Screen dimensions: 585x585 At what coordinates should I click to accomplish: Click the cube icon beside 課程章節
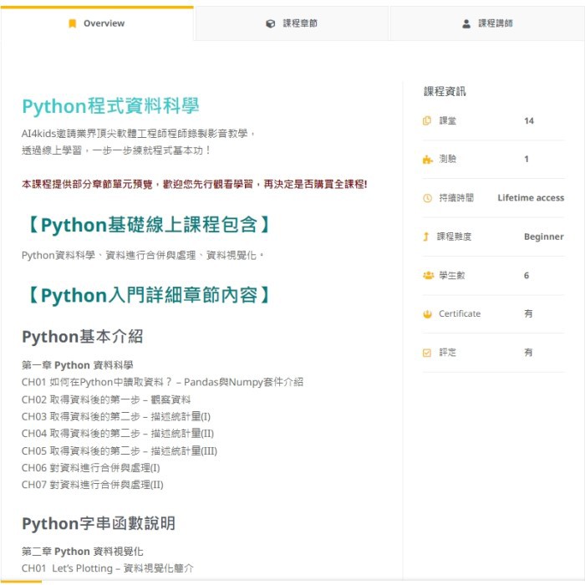click(x=270, y=23)
